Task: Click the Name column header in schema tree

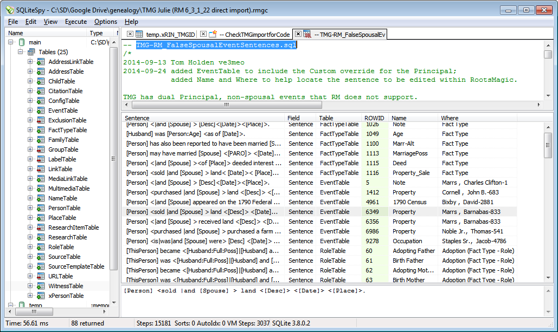Action: pyautogui.click(x=46, y=33)
